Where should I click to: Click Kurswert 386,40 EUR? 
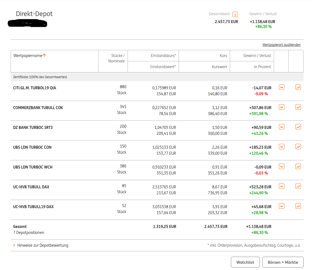coord(218,114)
